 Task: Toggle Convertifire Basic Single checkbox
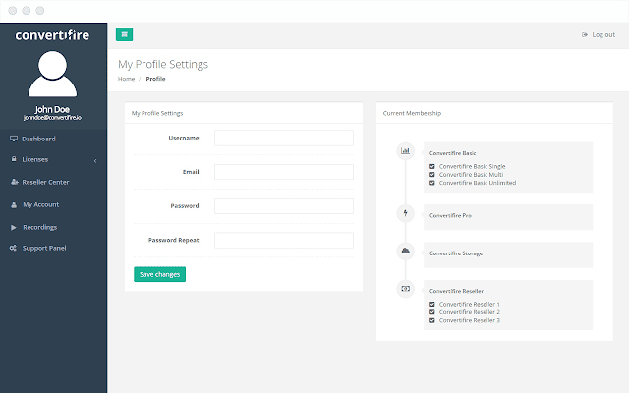432,166
